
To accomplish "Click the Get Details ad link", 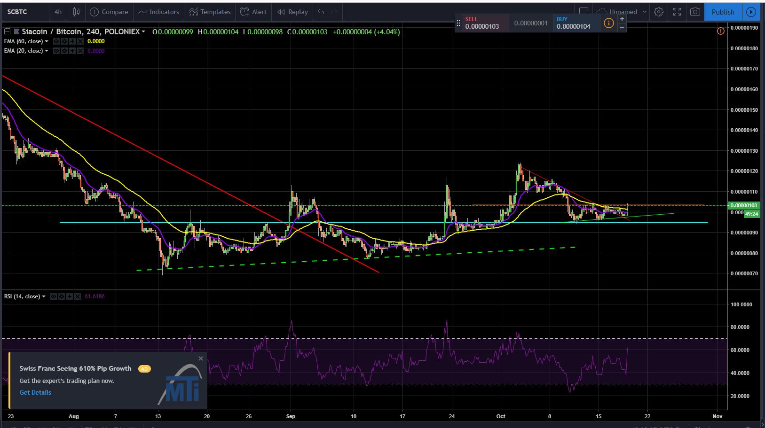I will pos(35,392).
